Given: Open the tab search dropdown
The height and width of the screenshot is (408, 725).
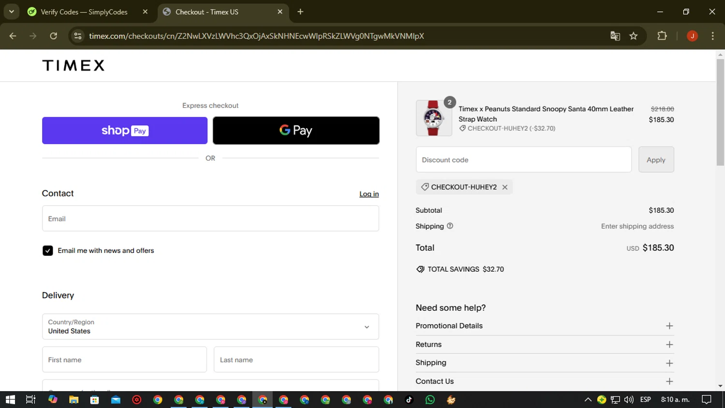Looking at the screenshot, I should 11,12.
